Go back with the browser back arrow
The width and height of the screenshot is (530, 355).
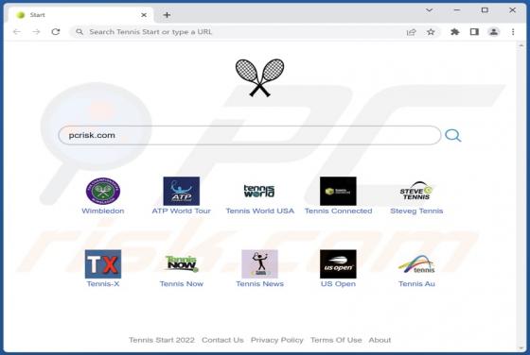tap(17, 32)
